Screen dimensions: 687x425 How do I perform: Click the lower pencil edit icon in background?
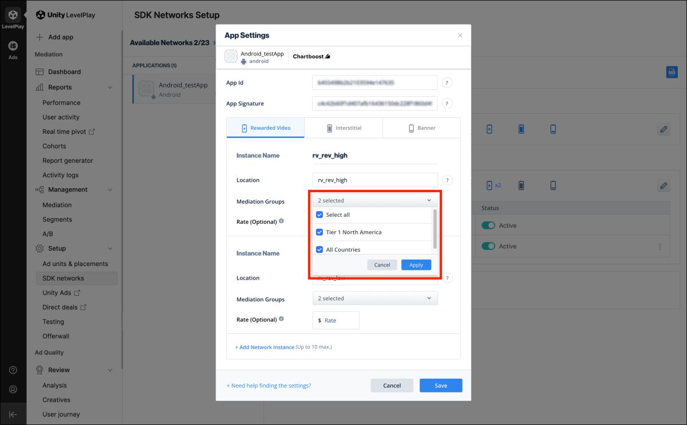tap(664, 186)
